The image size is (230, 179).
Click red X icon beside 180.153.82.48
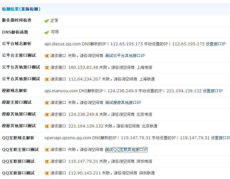[x=47, y=67]
